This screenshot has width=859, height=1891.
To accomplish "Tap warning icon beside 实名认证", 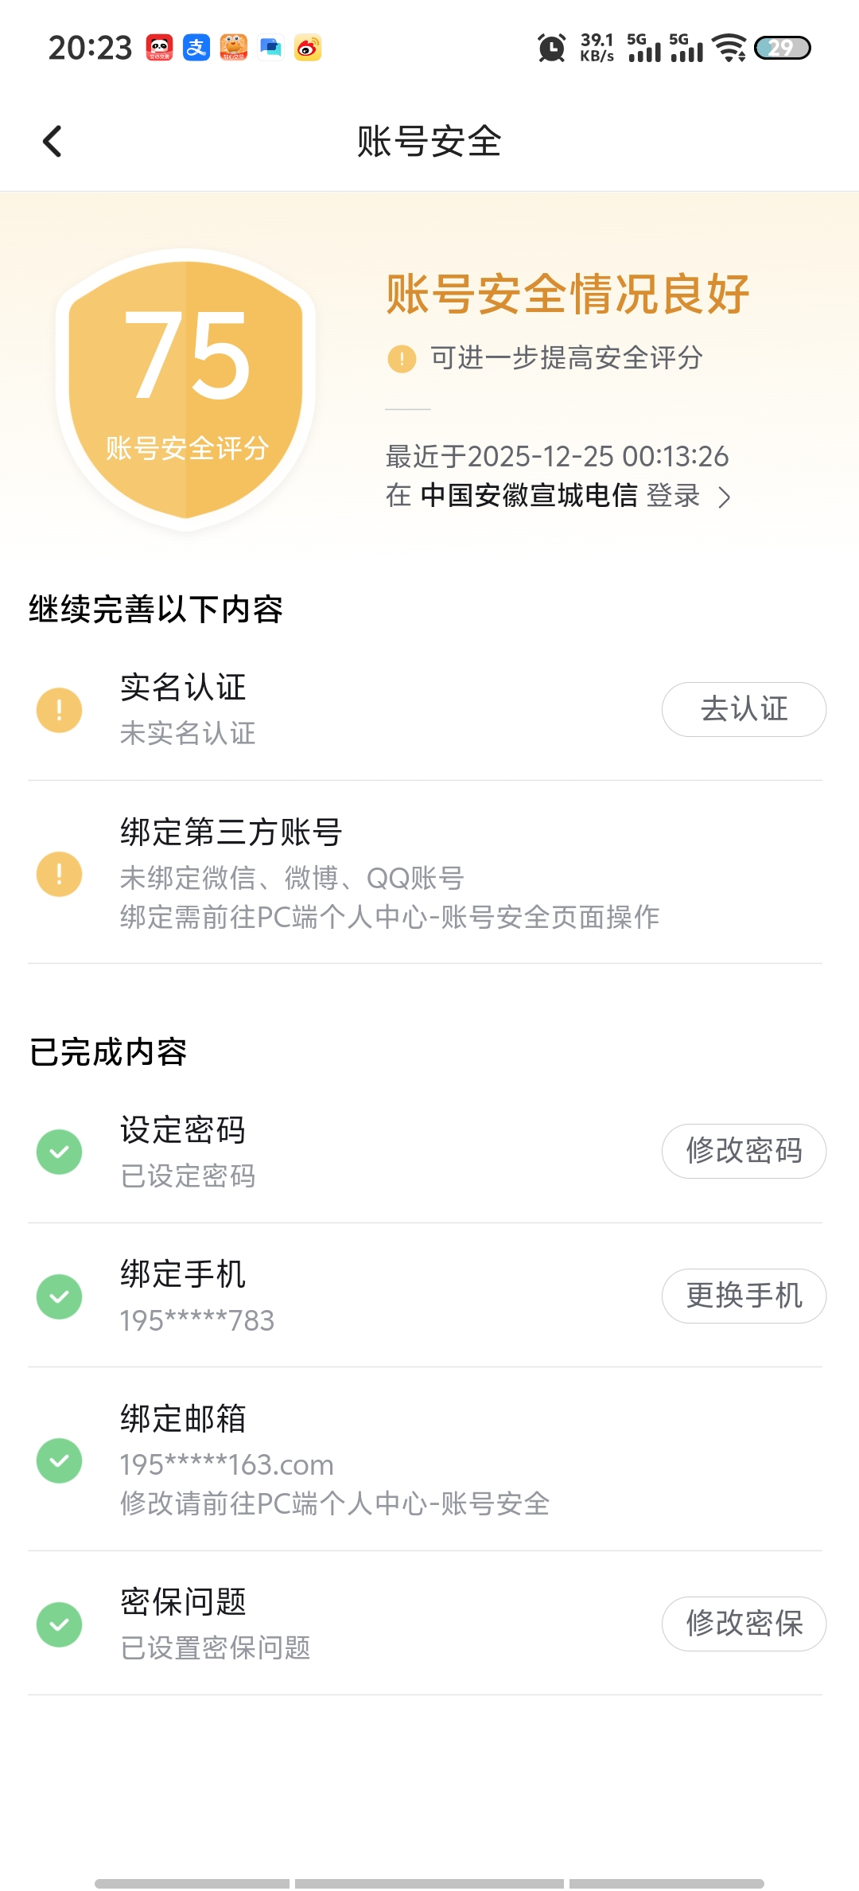I will [x=60, y=710].
